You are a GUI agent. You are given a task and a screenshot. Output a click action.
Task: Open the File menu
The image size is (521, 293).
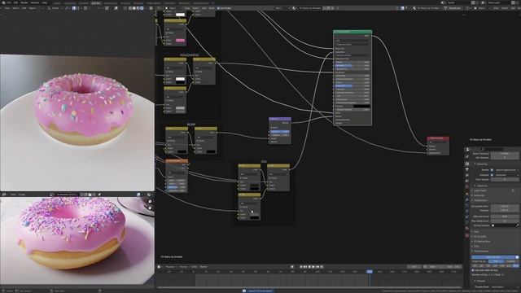point(9,2)
